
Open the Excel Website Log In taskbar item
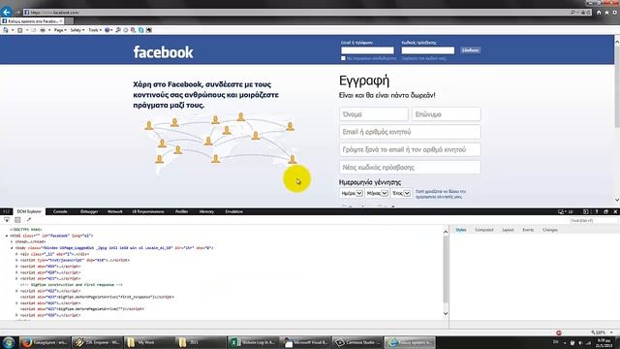pyautogui.click(x=253, y=342)
